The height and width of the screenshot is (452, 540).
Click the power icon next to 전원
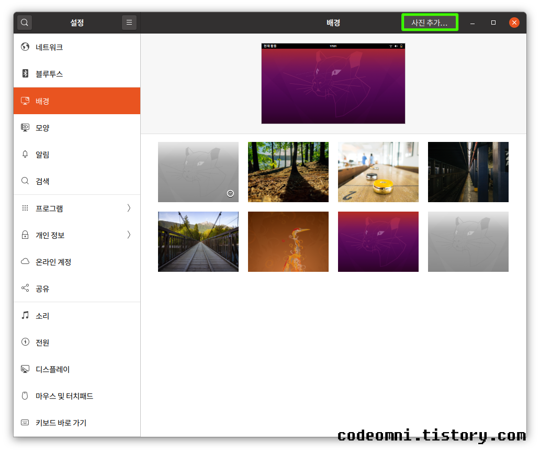25,341
